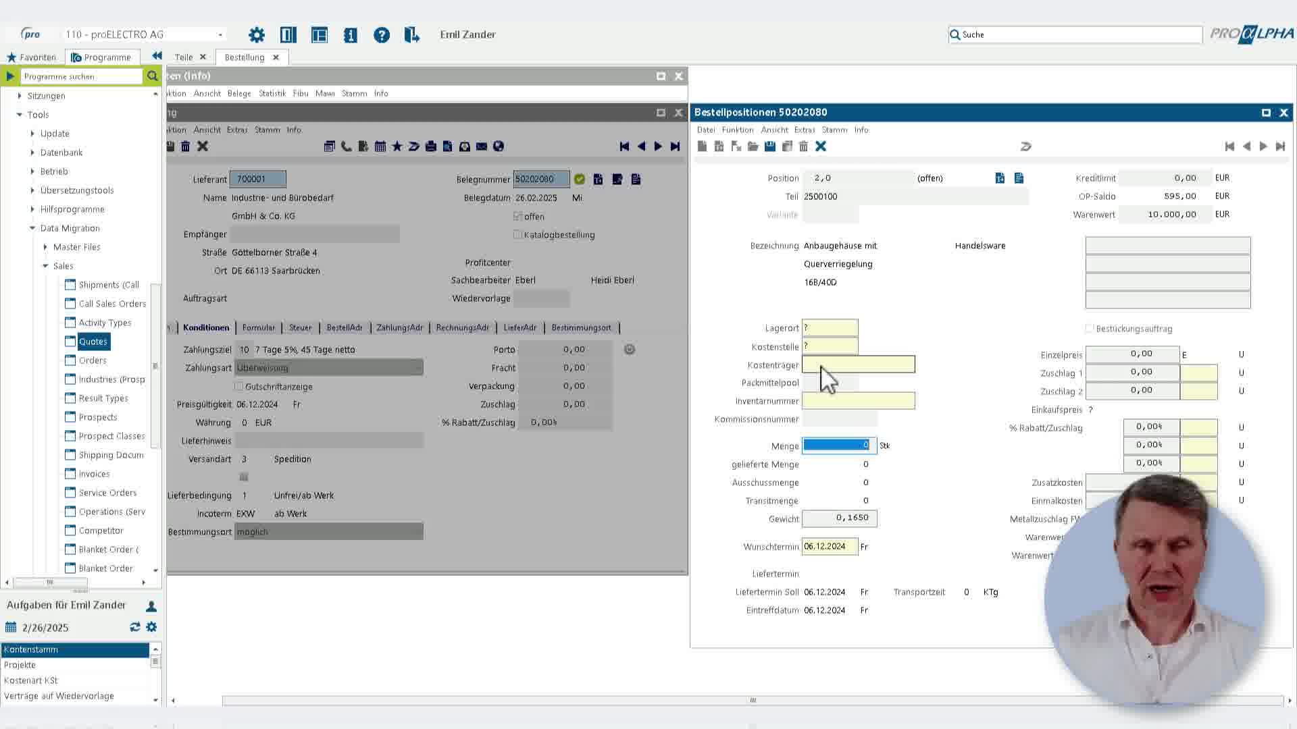Click the Kostenträger input field
Screen dimensions: 1297x729
pyautogui.click(x=858, y=364)
